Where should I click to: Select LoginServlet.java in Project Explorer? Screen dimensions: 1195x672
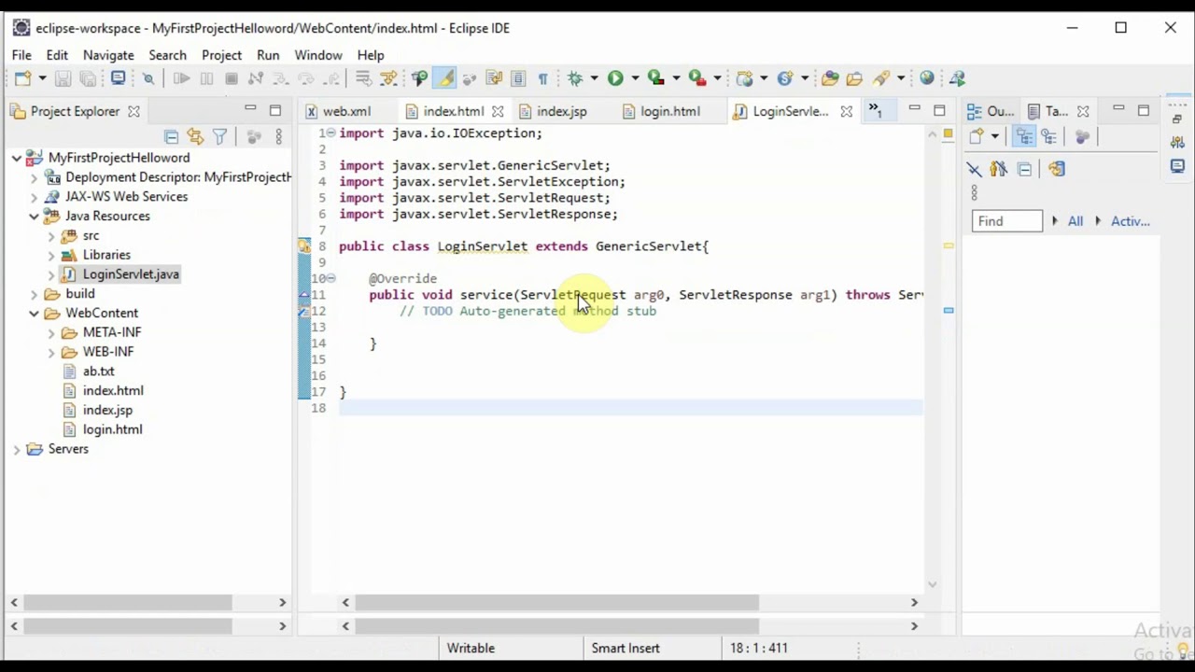pyautogui.click(x=131, y=274)
